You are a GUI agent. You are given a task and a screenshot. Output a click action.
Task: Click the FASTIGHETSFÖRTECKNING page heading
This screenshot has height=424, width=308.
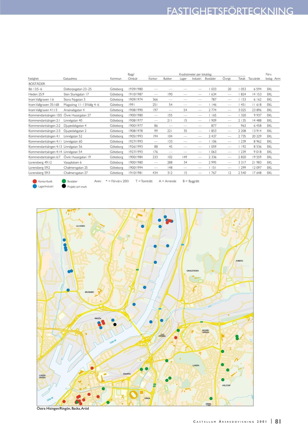(x=230, y=11)
